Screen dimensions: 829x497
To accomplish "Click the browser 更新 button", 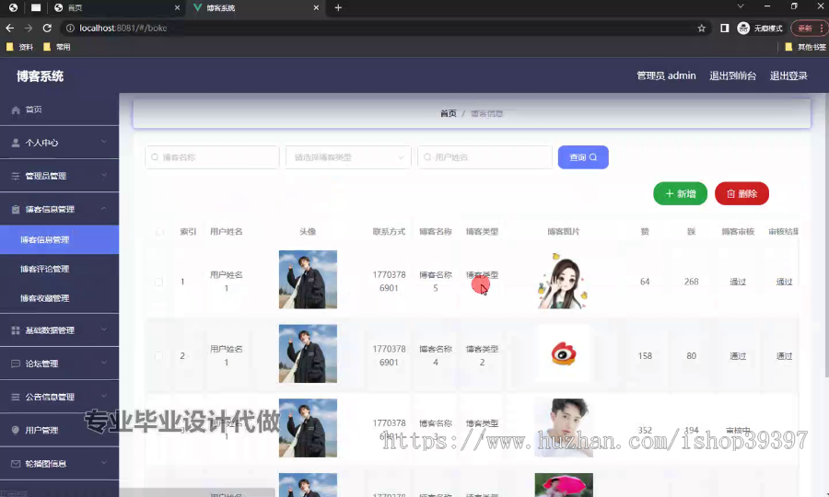I will coord(809,28).
